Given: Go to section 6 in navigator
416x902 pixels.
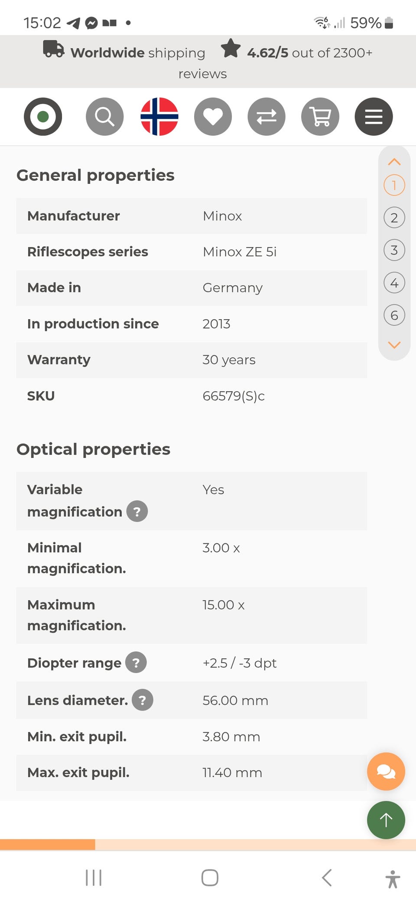Looking at the screenshot, I should tap(394, 315).
